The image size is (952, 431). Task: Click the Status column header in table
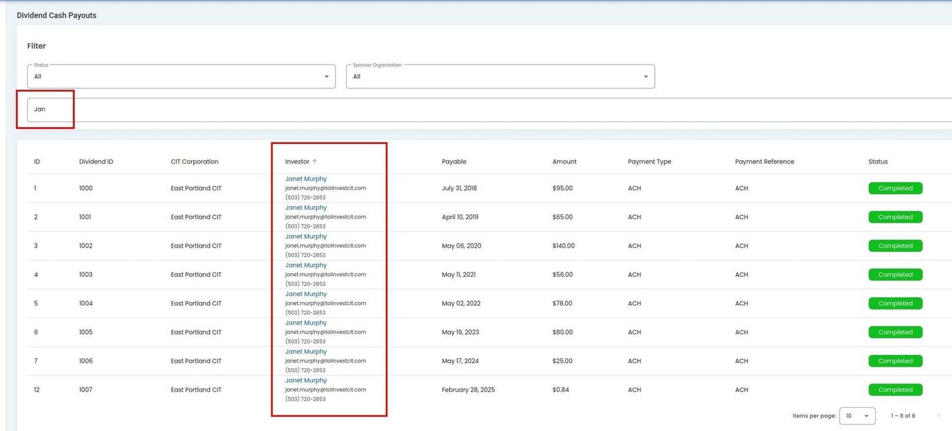coord(878,162)
